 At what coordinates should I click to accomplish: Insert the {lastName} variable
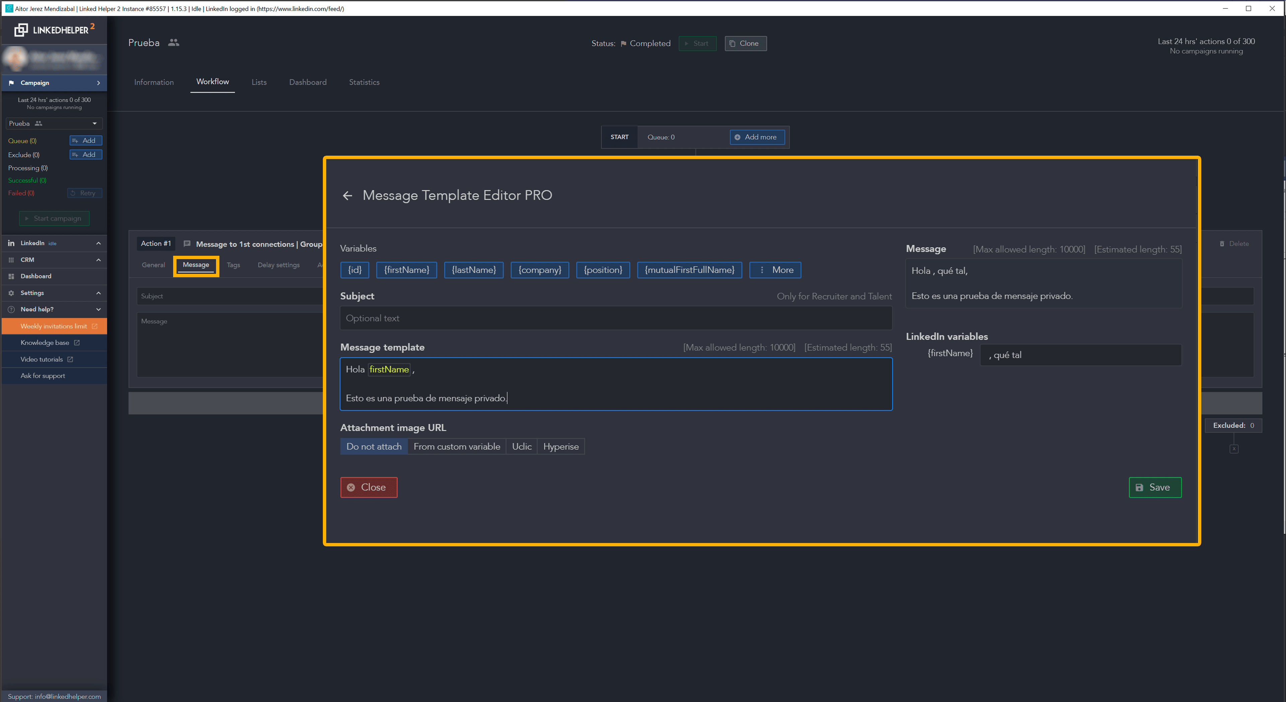[473, 270]
